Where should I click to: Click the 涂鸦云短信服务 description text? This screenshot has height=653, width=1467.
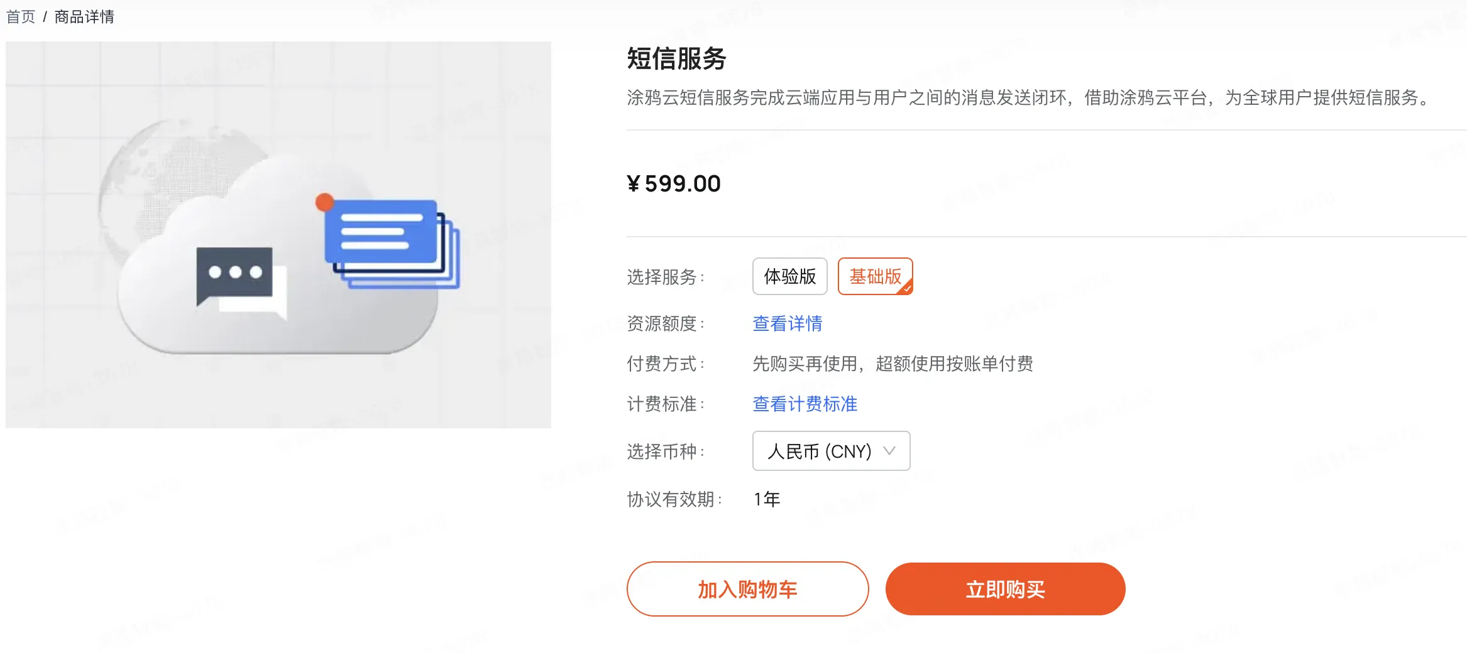pyautogui.click(x=1028, y=98)
